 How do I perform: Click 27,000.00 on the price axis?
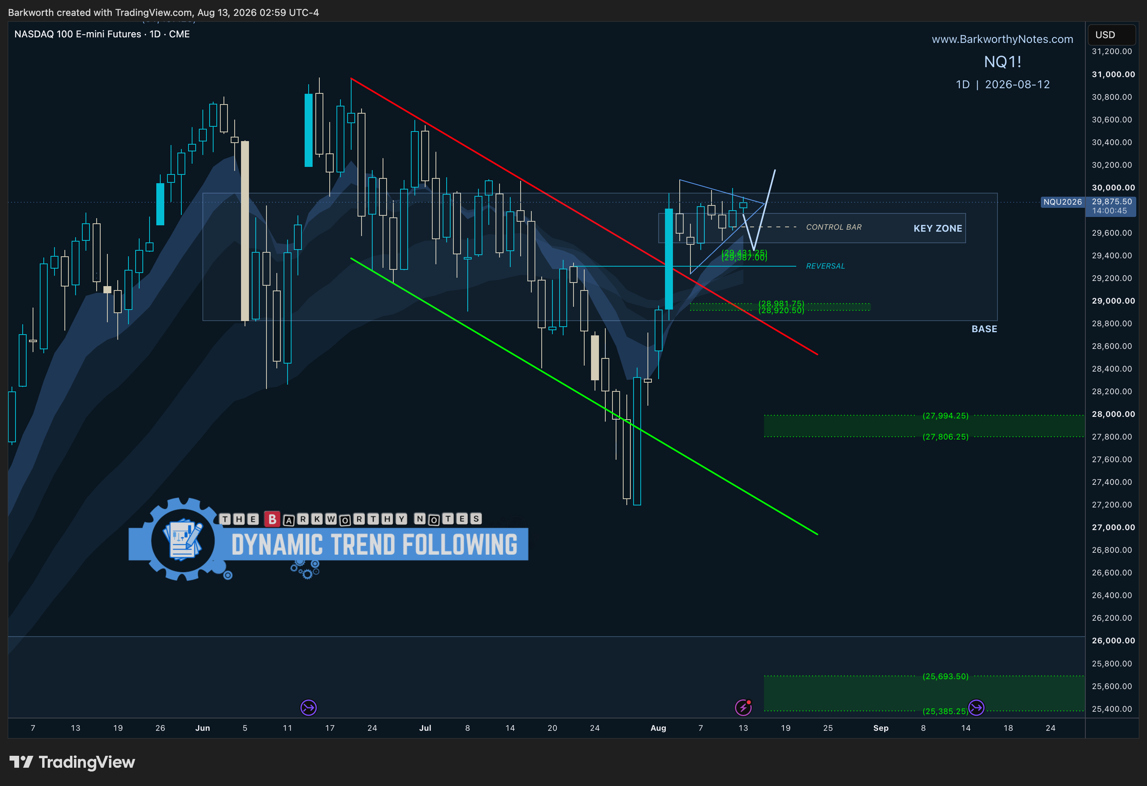[x=1113, y=527]
